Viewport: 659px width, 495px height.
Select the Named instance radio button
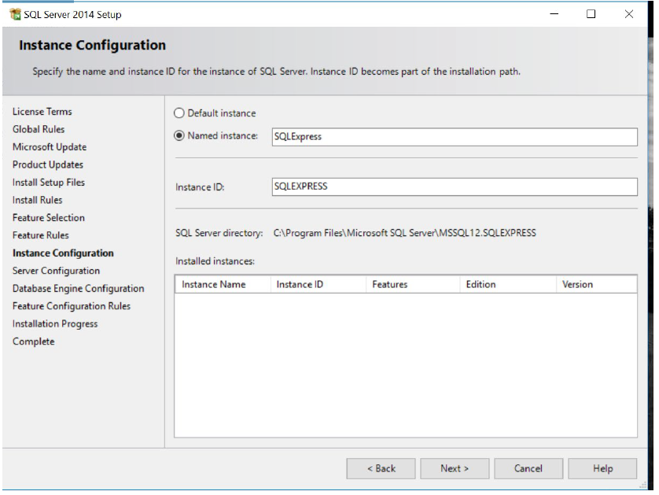pyautogui.click(x=179, y=135)
